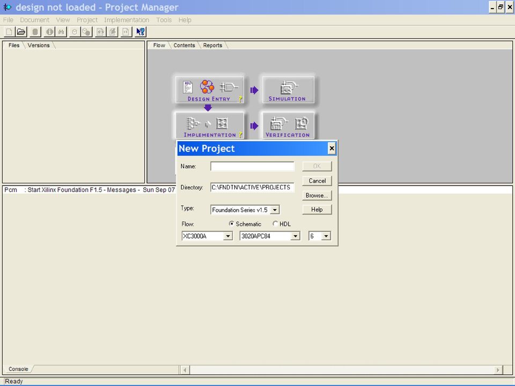Click the Browse... button
Image resolution: width=515 pixels, height=386 pixels.
pos(317,195)
